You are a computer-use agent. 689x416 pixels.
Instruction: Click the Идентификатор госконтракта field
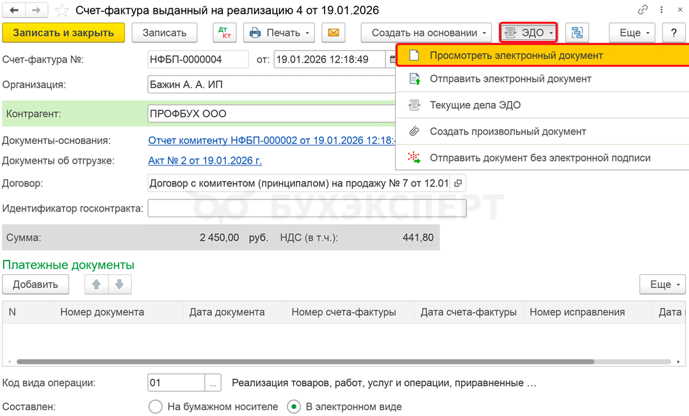tap(307, 208)
